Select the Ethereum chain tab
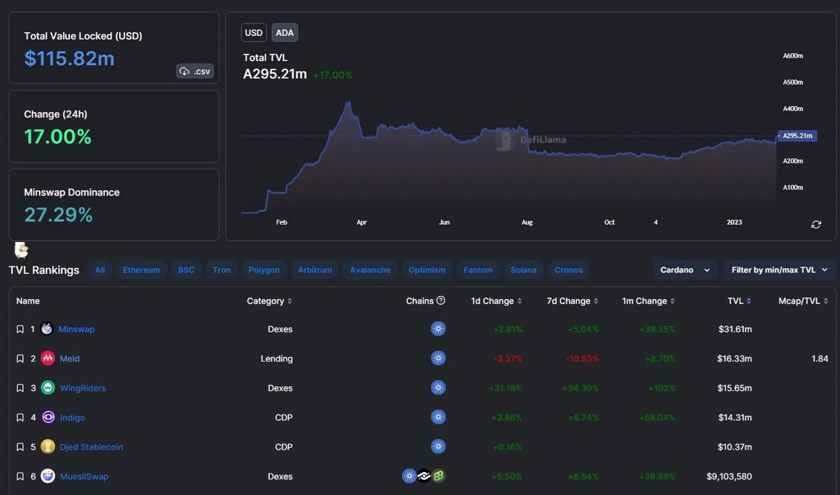This screenshot has width=840, height=495. (141, 270)
